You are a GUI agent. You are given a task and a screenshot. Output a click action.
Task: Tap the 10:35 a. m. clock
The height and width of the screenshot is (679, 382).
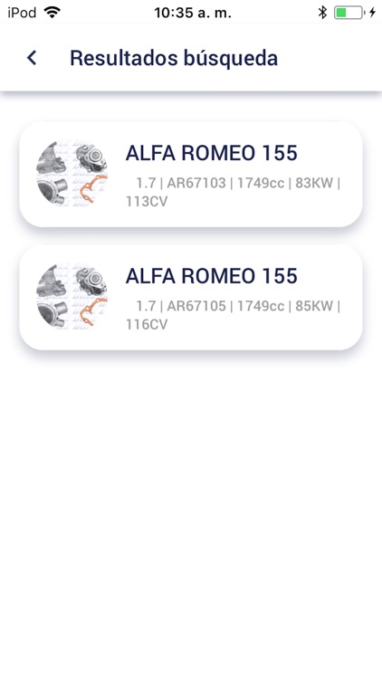(x=193, y=13)
